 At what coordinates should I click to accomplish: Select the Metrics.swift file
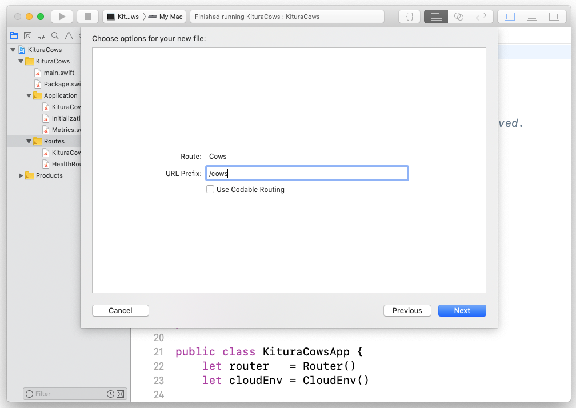click(x=61, y=130)
